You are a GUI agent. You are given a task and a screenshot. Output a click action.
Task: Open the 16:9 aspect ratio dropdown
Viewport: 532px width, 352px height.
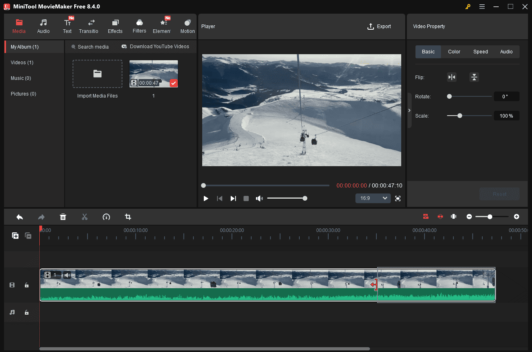coord(373,198)
